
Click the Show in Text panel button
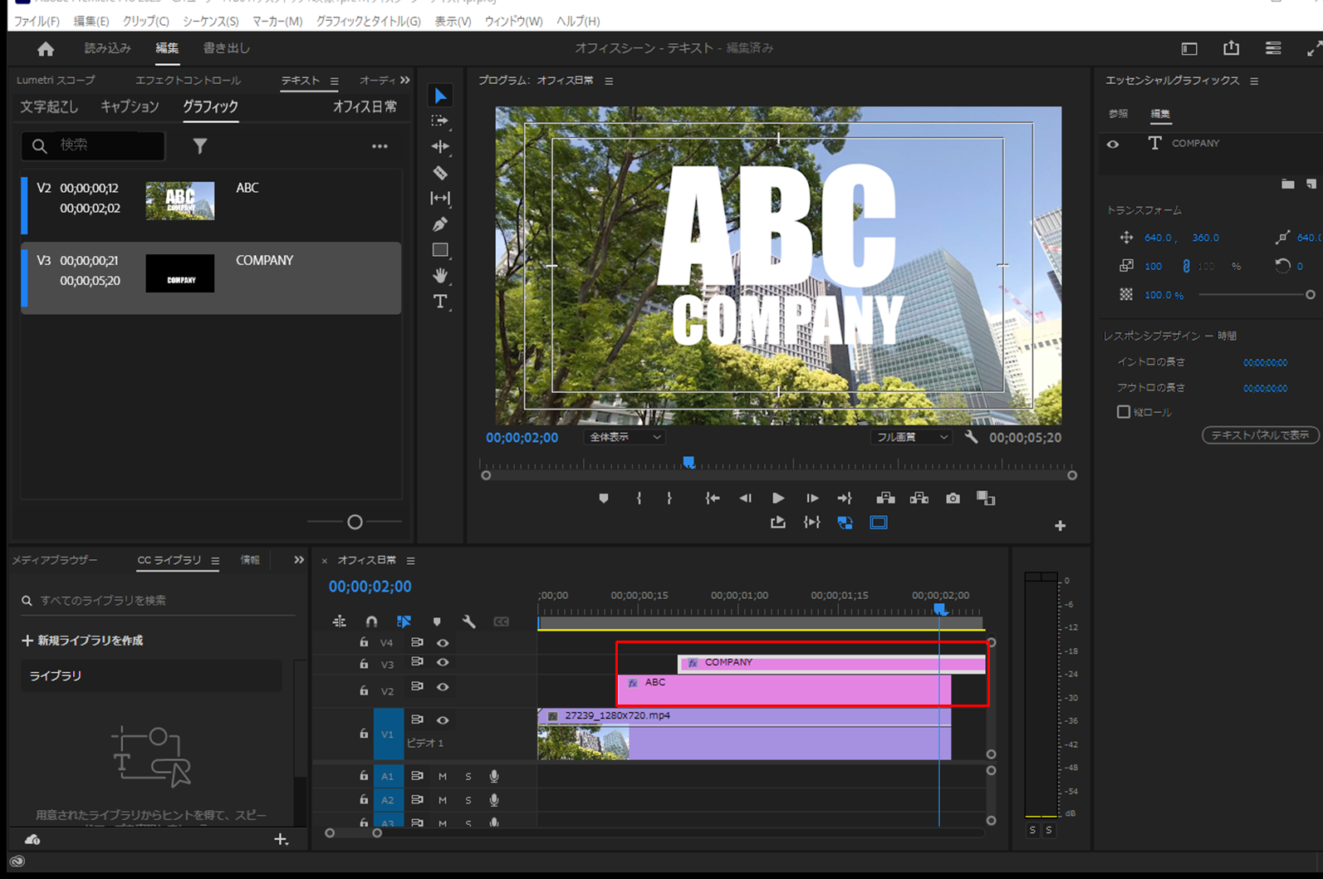click(x=1259, y=435)
